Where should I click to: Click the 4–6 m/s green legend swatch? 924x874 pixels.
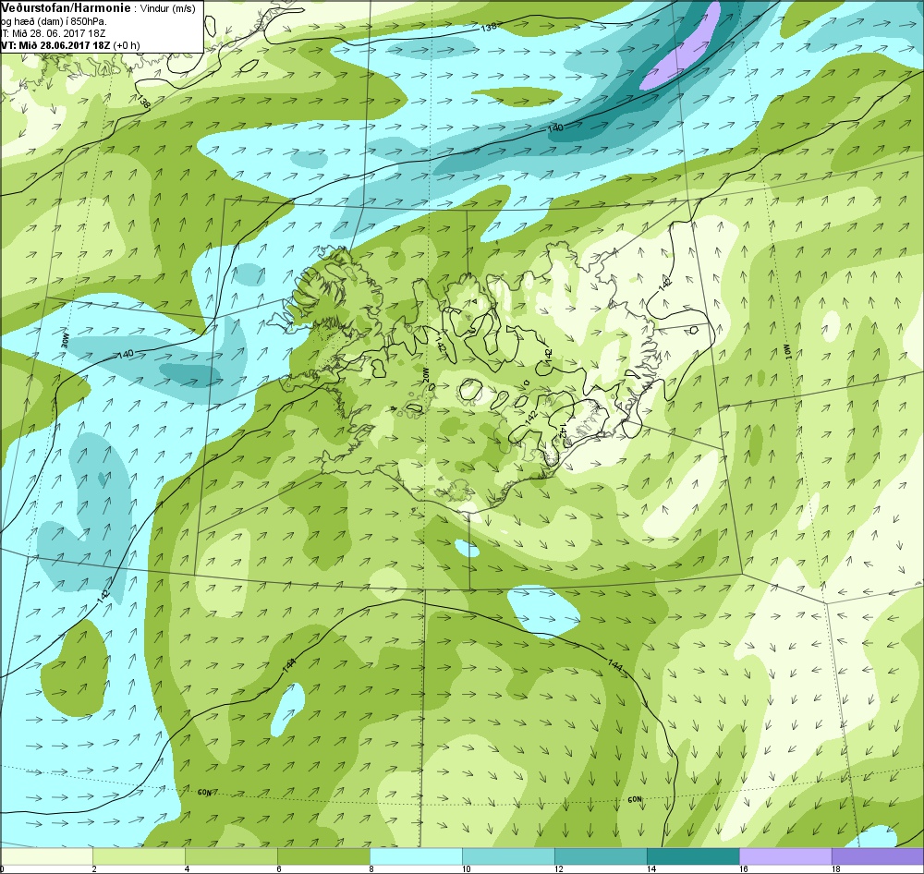point(231,856)
